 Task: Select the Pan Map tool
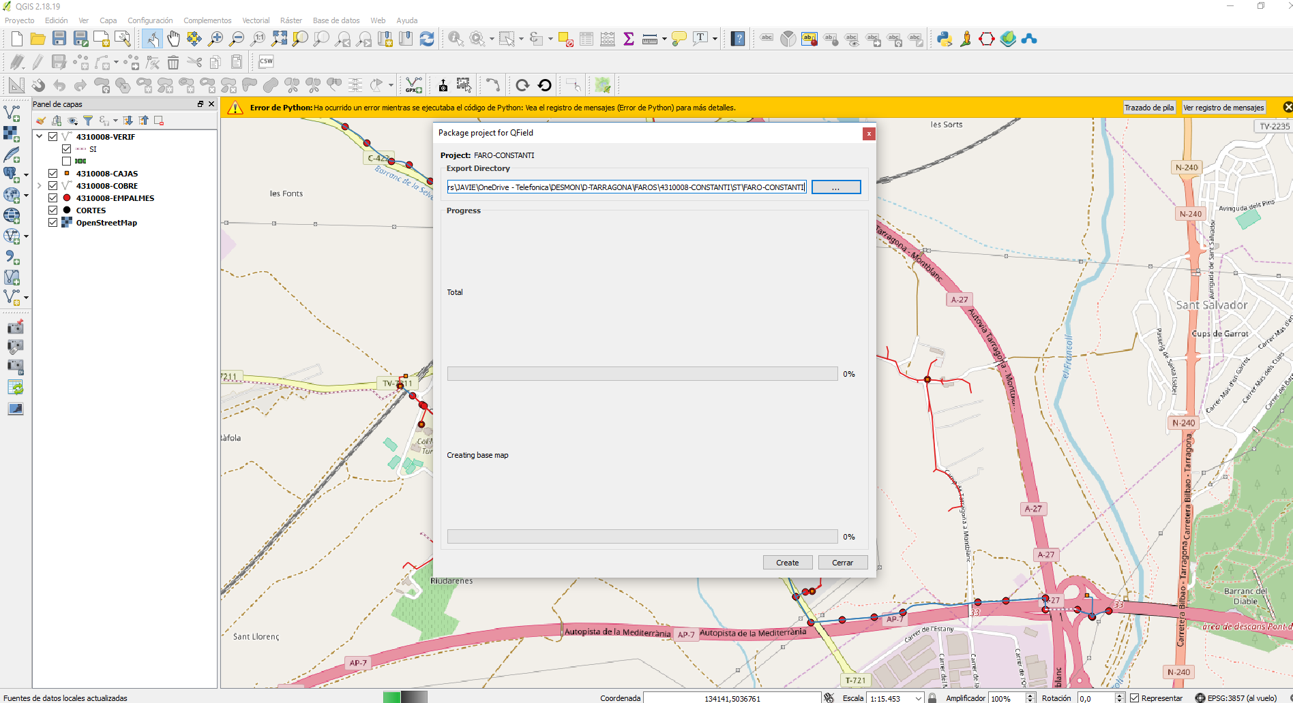pyautogui.click(x=173, y=39)
